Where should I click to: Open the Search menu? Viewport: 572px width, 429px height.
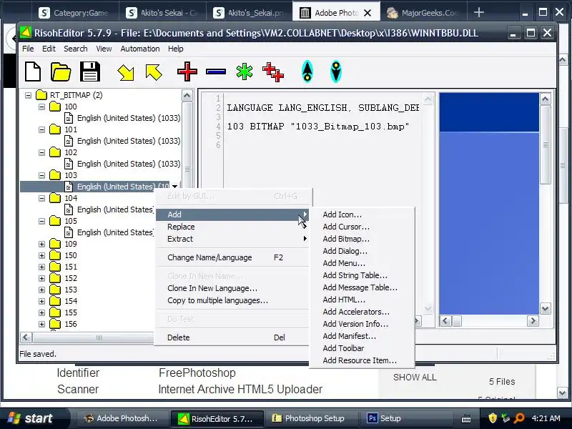point(76,49)
